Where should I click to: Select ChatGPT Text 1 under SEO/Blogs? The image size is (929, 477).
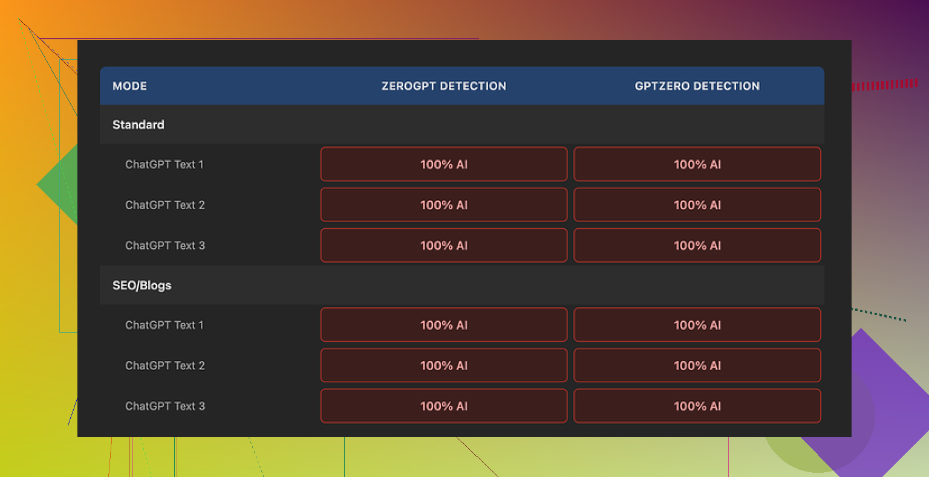coord(165,325)
